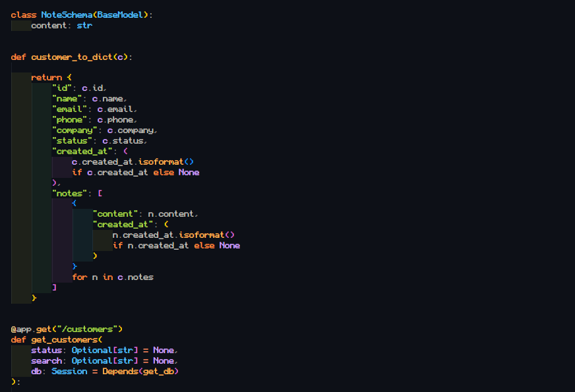Click the "name": c.name line
Viewport: 575px width, 392px height.
click(x=90, y=99)
